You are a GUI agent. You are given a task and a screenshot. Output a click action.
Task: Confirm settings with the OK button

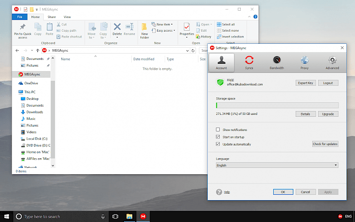click(x=283, y=192)
